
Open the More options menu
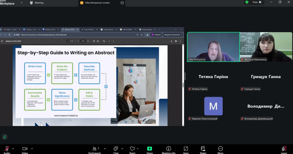(220, 149)
